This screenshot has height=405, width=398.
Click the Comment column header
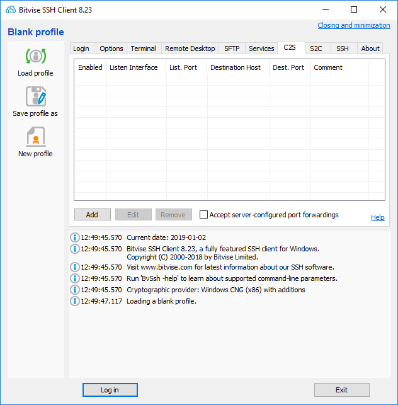click(339, 67)
